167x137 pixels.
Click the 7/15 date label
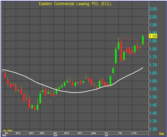[x=134, y=133]
